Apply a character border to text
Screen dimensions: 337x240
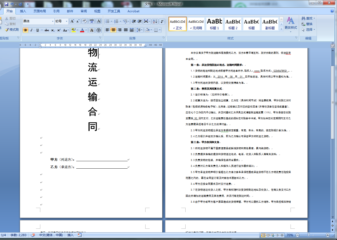[x=99, y=21]
